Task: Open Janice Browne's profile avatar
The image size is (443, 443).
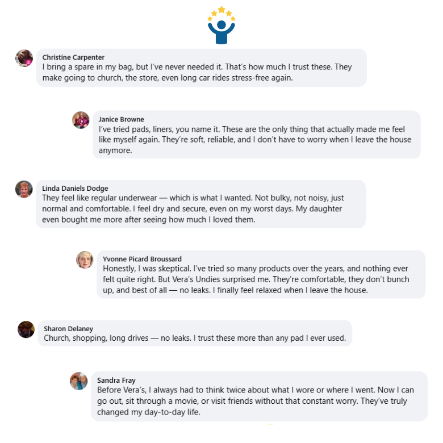Action: (x=81, y=120)
